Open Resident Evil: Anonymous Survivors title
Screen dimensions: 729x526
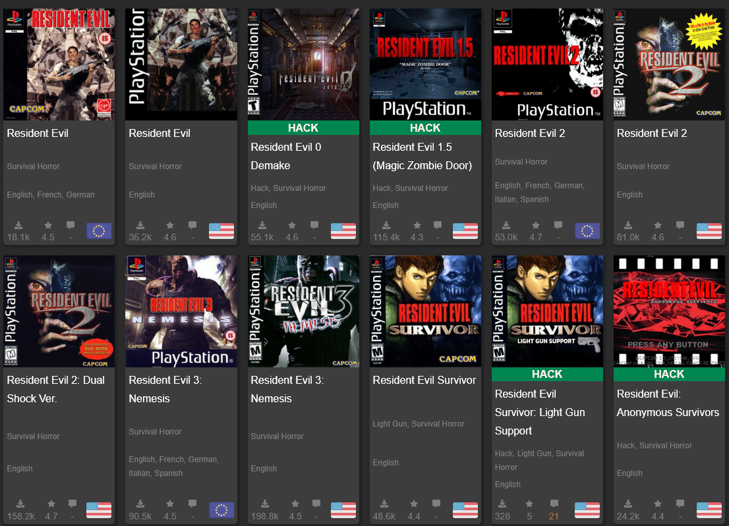tap(668, 403)
